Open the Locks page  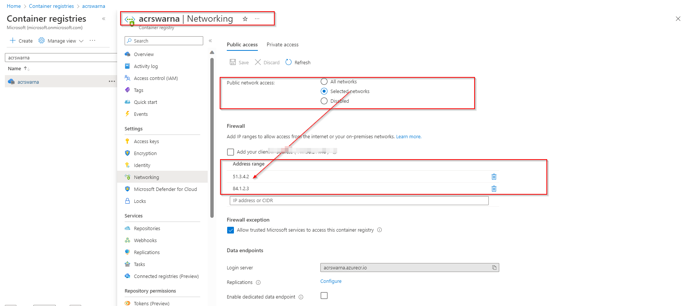(x=140, y=201)
